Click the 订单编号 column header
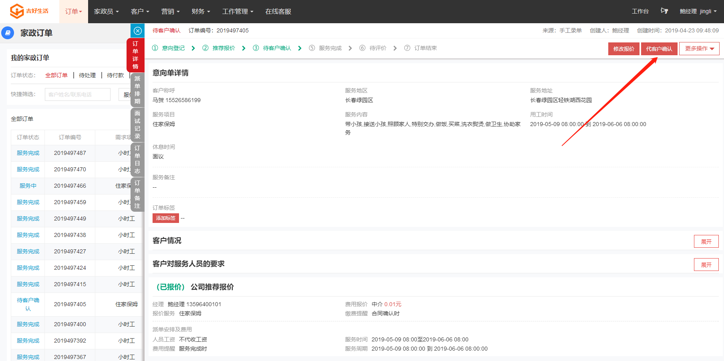This screenshot has height=361, width=724. 70,137
